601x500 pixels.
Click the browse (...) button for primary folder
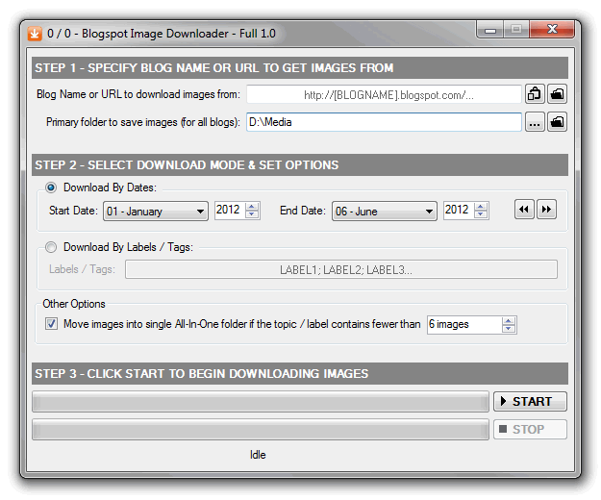pyautogui.click(x=535, y=122)
